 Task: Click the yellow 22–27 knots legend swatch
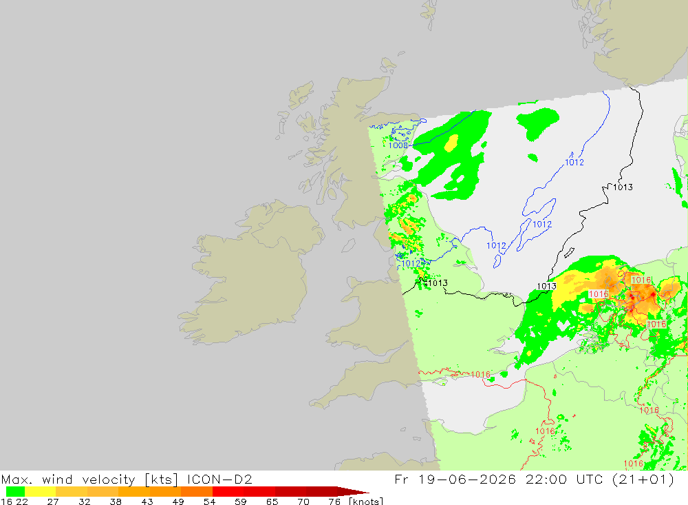41,491
